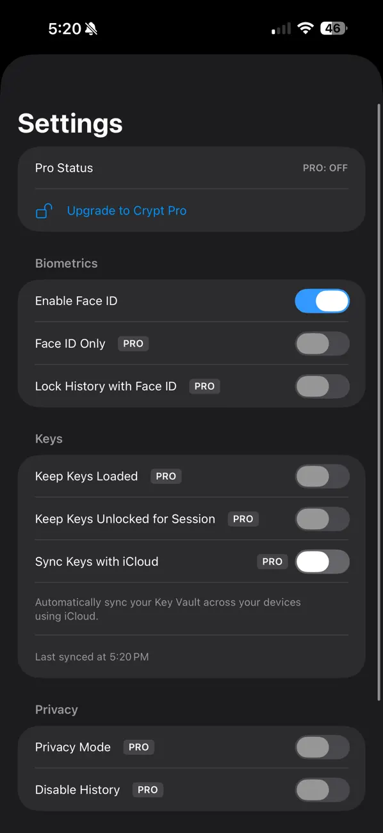
Task: Disable the Enable Face ID toggle
Action: pyautogui.click(x=322, y=301)
